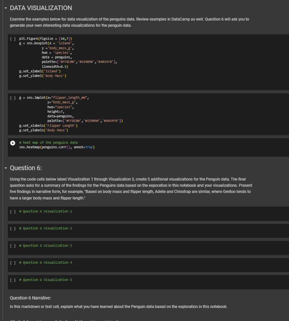Click the g = sns.boxplot line
This screenshot has width=289, height=321.
(46, 43)
